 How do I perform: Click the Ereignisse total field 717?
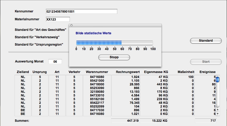tap(206, 121)
